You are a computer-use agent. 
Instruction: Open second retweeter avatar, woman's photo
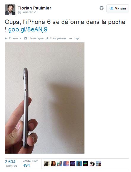click(x=53, y=164)
